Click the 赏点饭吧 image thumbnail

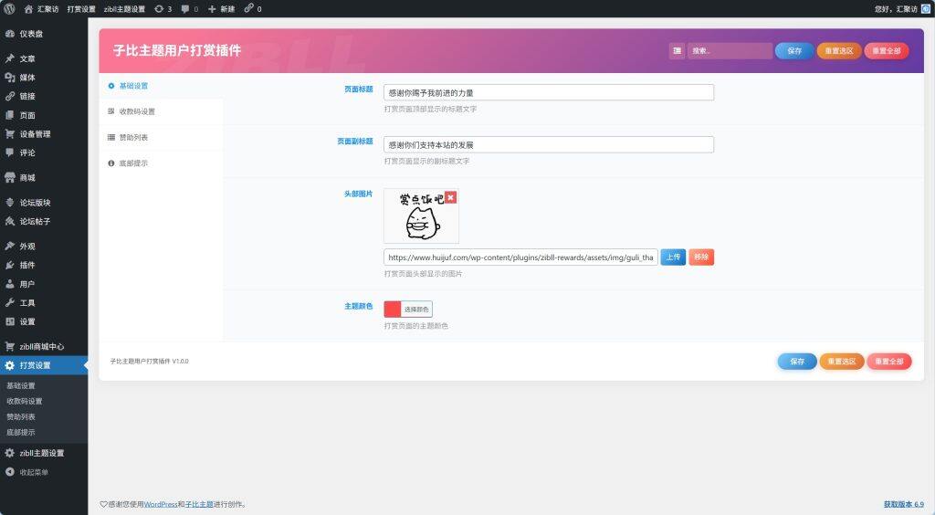[x=421, y=215]
